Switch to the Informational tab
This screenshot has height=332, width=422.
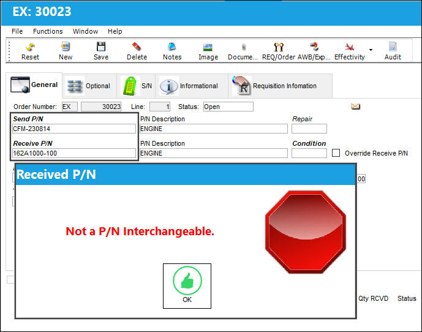point(192,86)
